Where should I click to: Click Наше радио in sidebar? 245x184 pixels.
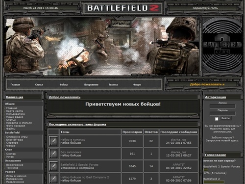tap(15, 117)
